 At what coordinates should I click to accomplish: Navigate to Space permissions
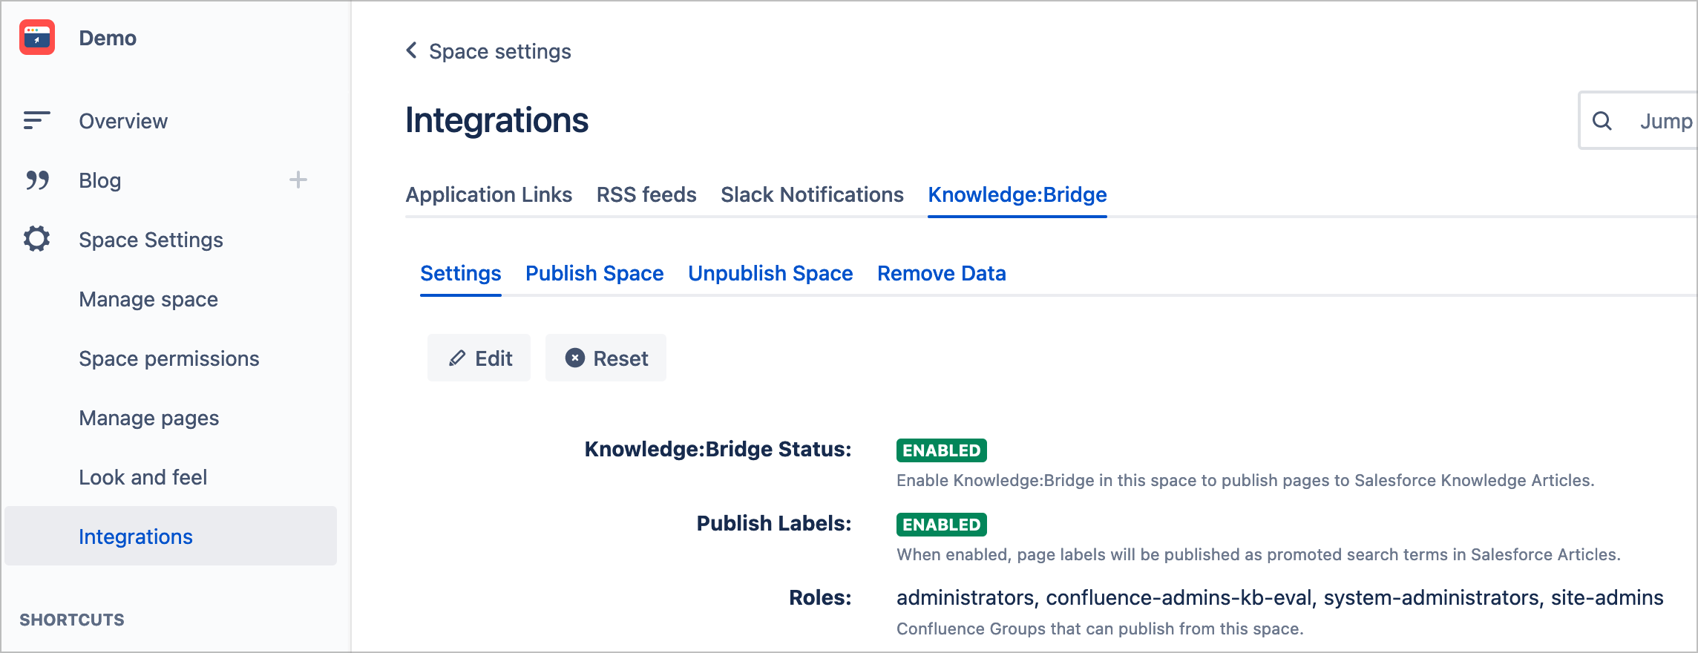(x=169, y=358)
